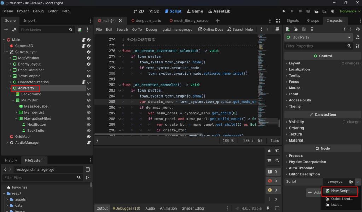Hide the MapWindow node visibility
Viewport: 362px width, 212px height.
tap(88, 58)
